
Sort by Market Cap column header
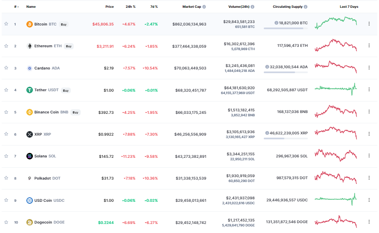click(x=192, y=7)
